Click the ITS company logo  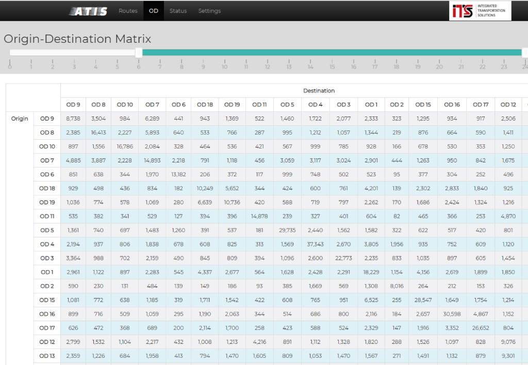tap(480, 11)
